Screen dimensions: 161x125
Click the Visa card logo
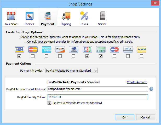(19, 49)
